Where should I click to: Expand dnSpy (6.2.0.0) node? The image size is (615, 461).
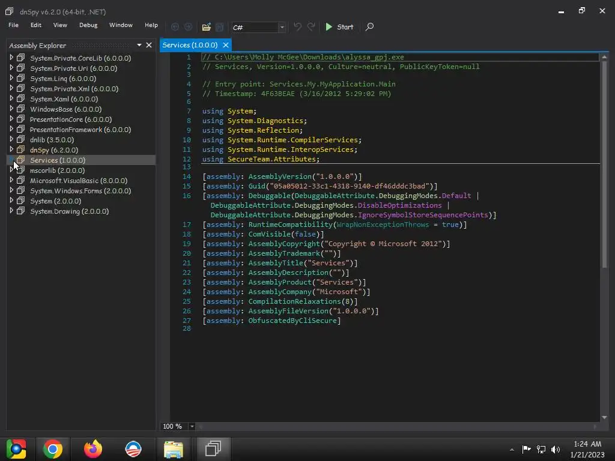coord(11,149)
